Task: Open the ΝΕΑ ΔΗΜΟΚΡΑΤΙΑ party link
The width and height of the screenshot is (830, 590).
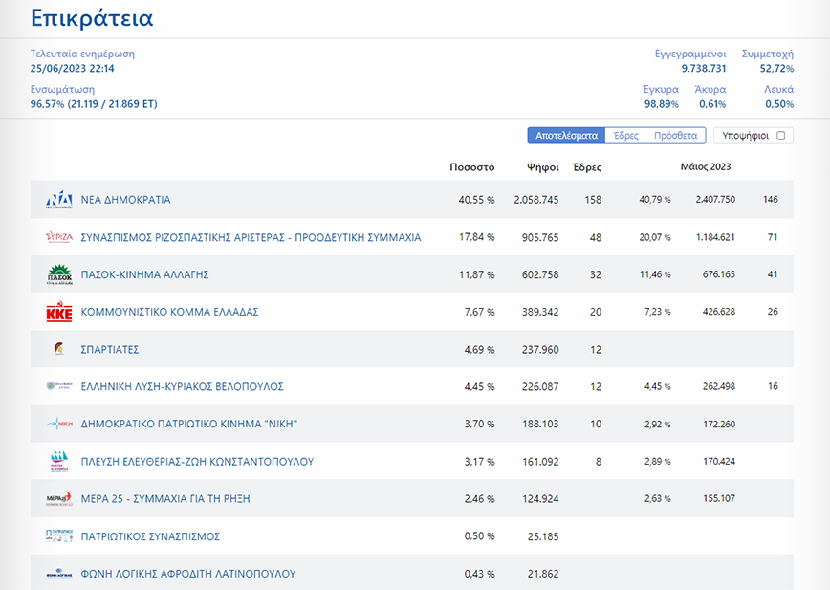Action: [x=125, y=200]
